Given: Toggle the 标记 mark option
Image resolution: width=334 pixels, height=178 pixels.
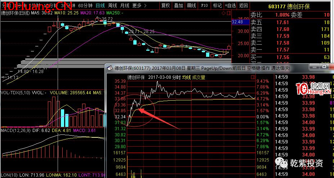Looking at the screenshot, I should [x=217, y=5].
